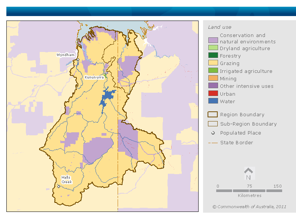The image size is (296, 222).
Task: Click the Dryland agriculture legend swatch
Action: (x=213, y=47)
